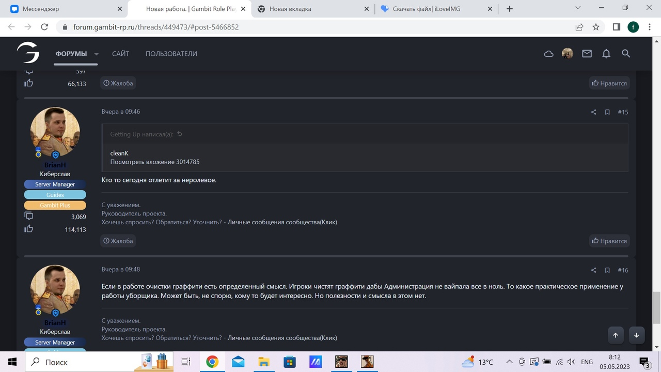Expand the Getting Up quote arrow link
The width and height of the screenshot is (661, 372).
tap(179, 134)
